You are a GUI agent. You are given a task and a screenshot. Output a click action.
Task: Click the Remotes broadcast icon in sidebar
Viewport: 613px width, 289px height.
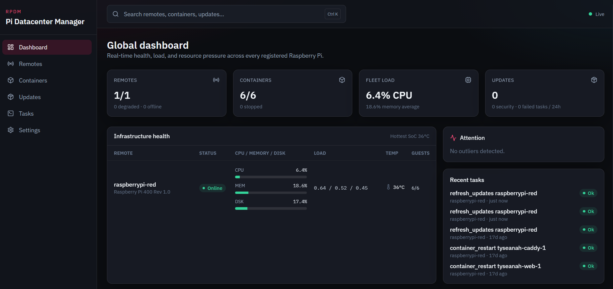[11, 64]
